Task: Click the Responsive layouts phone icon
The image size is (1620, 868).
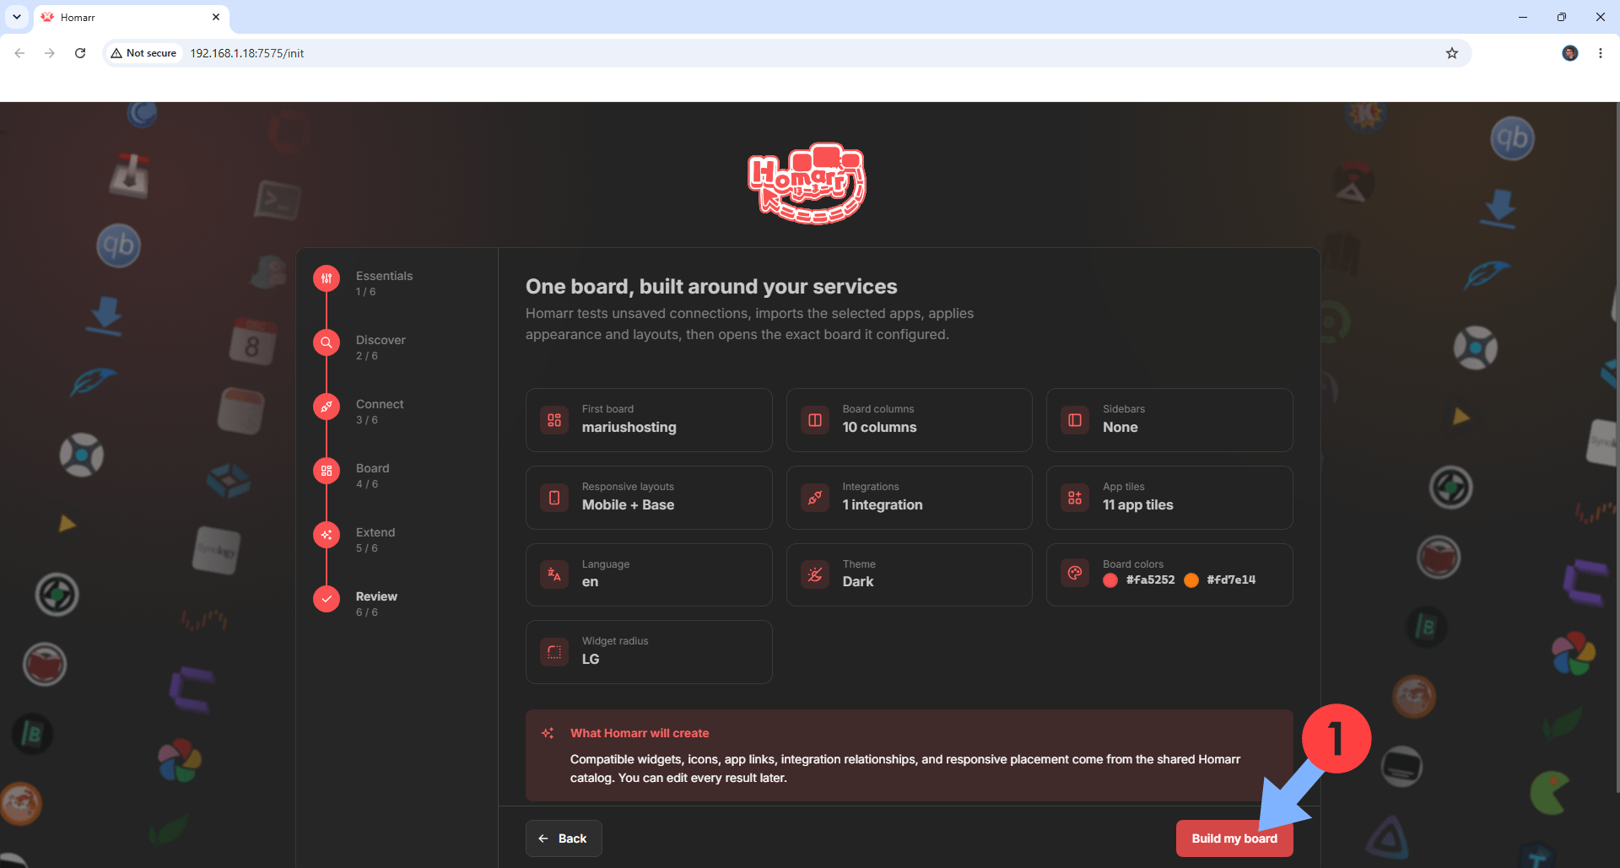Action: pyautogui.click(x=554, y=498)
